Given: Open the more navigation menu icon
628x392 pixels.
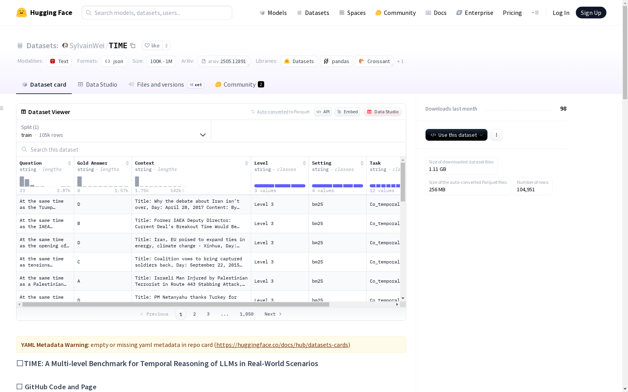Looking at the screenshot, I should pos(535,13).
